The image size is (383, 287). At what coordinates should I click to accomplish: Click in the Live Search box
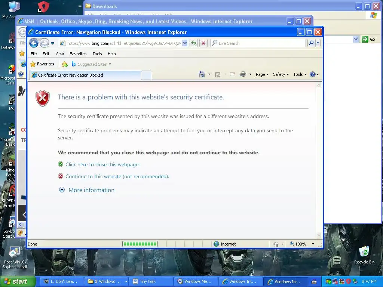pos(258,43)
